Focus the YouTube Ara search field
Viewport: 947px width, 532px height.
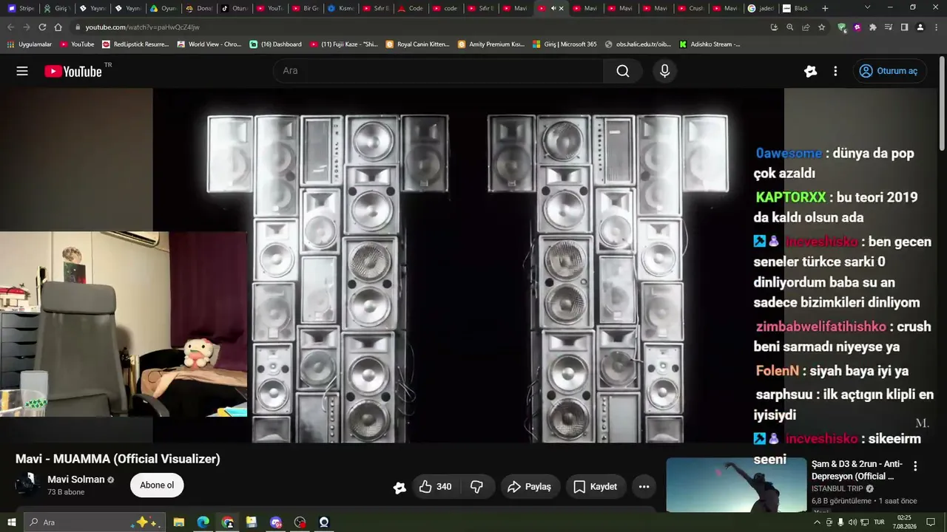coord(438,71)
